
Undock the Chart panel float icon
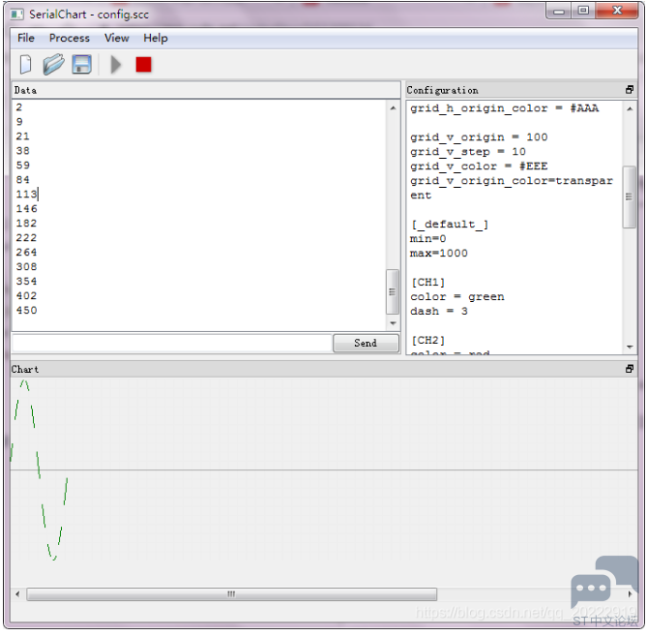[x=630, y=369]
